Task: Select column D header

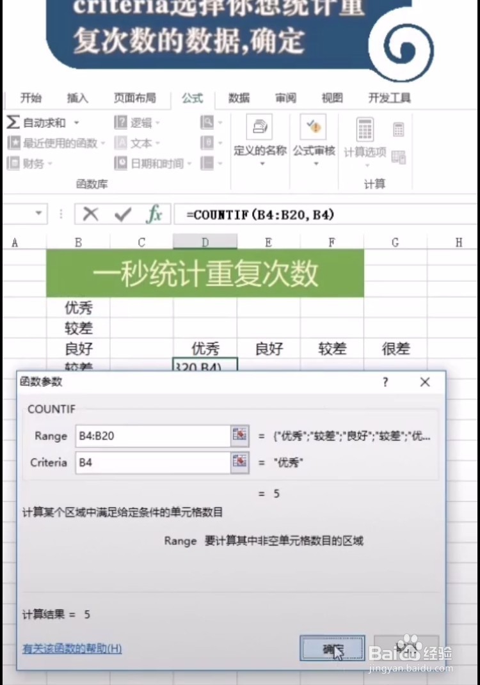Action: (x=205, y=242)
